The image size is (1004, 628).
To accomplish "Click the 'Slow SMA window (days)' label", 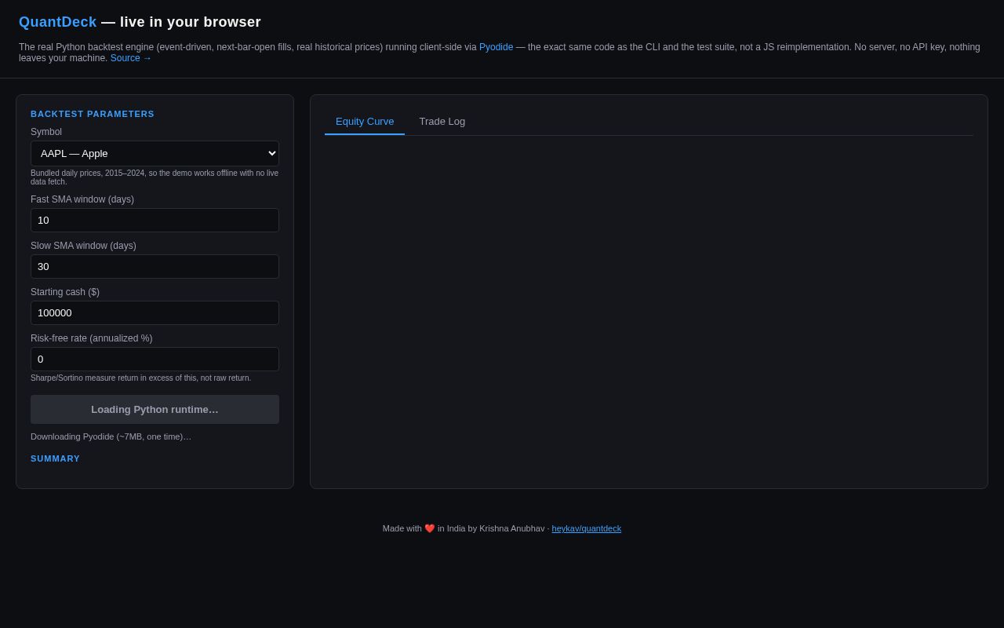I will [x=83, y=246].
